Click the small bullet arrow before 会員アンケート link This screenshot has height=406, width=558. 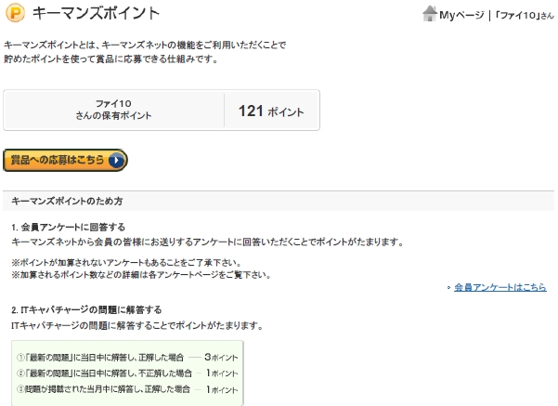[448, 288]
